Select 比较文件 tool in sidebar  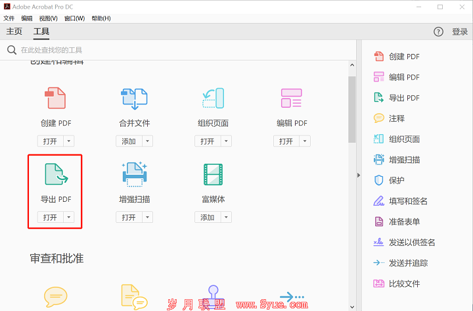(397, 283)
